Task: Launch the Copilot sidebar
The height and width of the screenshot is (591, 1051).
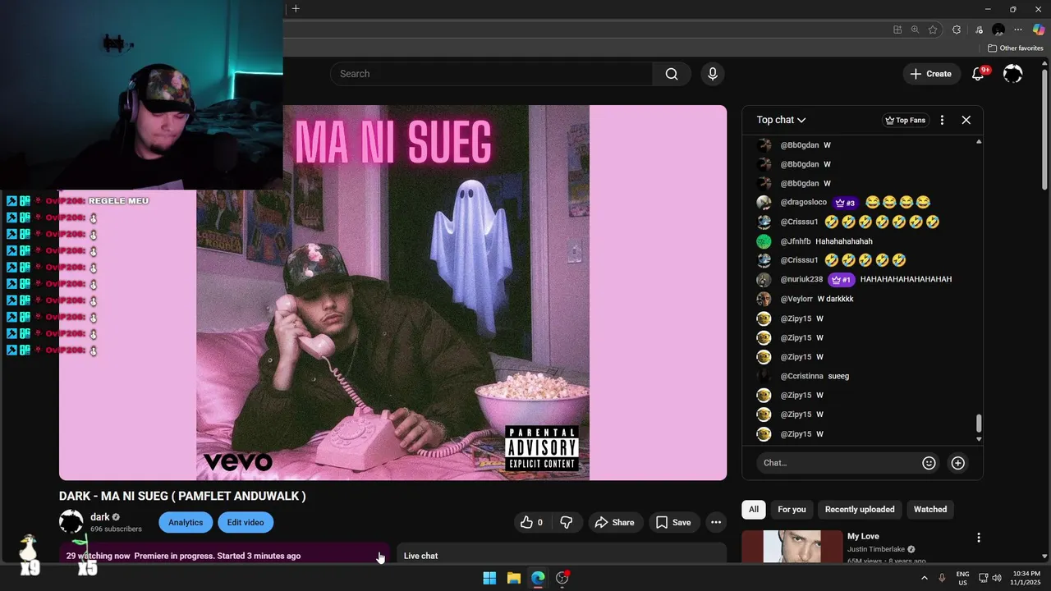Action: 1039,30
